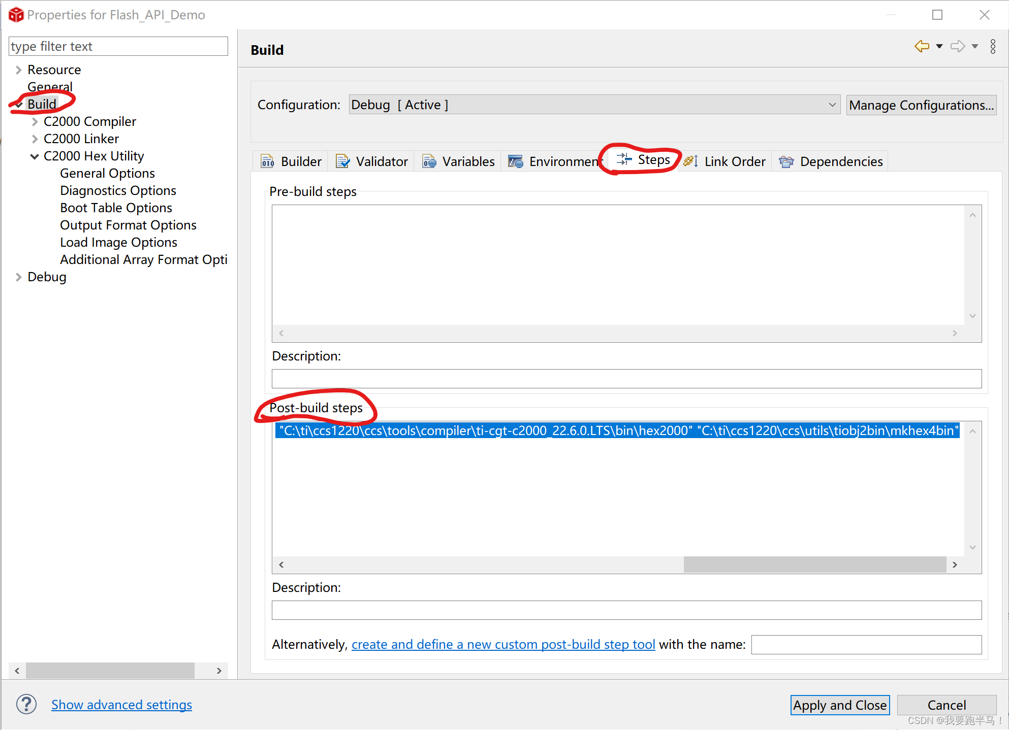Image resolution: width=1009 pixels, height=730 pixels.
Task: Click the Variables tab icon
Action: tap(429, 161)
